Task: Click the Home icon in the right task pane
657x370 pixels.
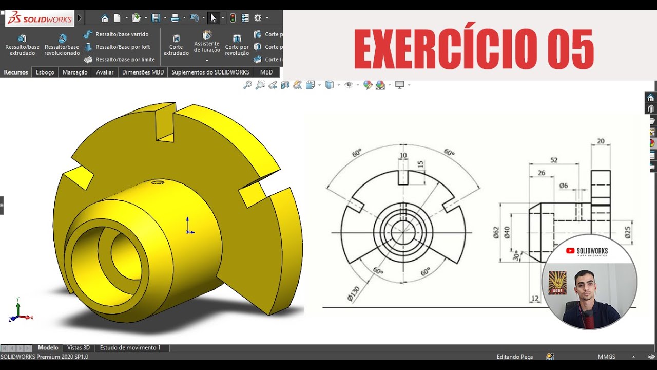Action: tap(651, 98)
